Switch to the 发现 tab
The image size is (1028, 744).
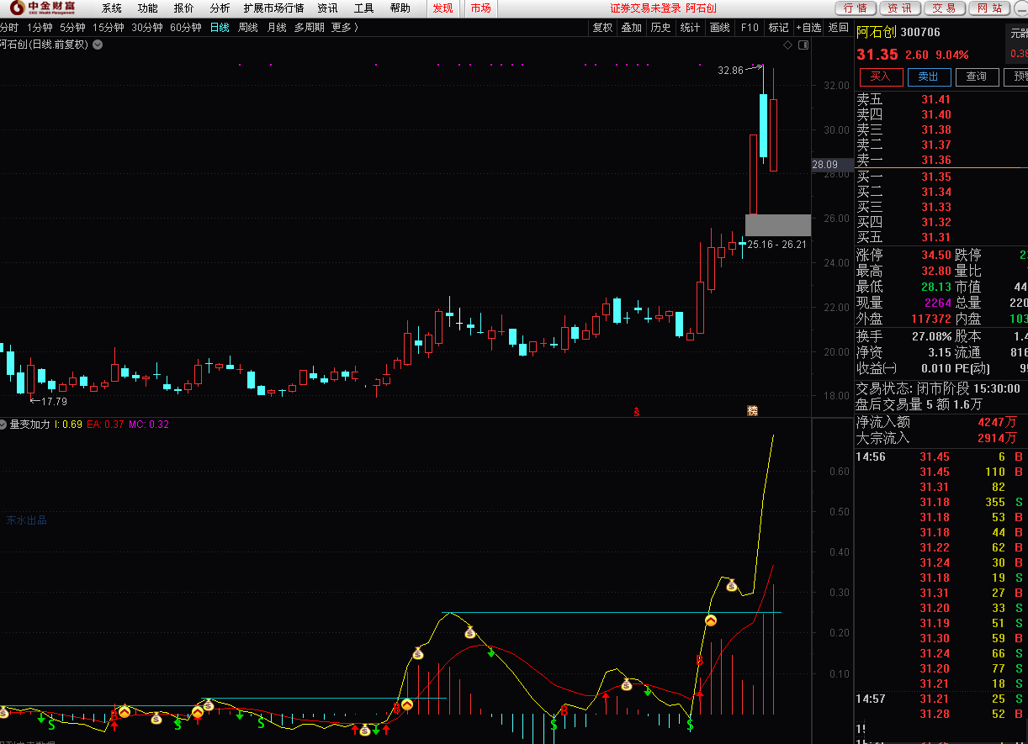click(442, 8)
